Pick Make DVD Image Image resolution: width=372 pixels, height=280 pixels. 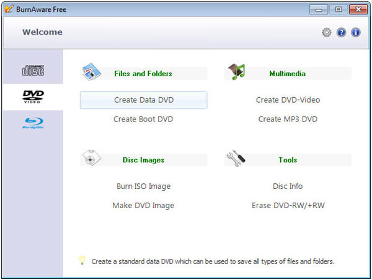coord(143,205)
